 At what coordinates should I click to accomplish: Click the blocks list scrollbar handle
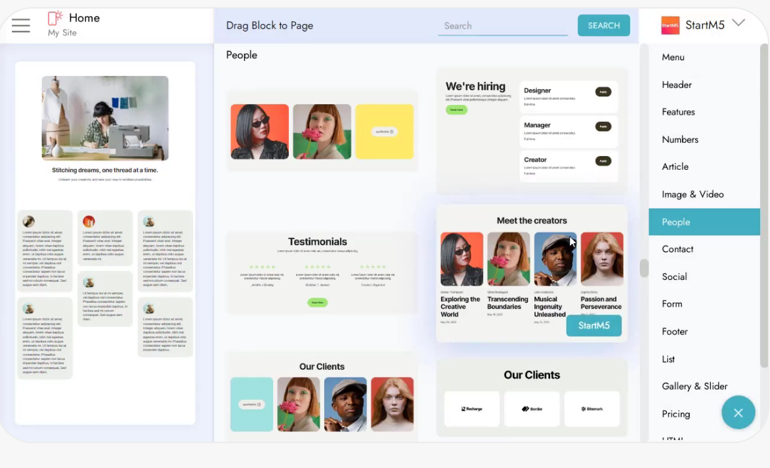[644, 268]
